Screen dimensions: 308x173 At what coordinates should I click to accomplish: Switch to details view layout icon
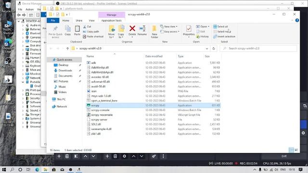[292, 150]
